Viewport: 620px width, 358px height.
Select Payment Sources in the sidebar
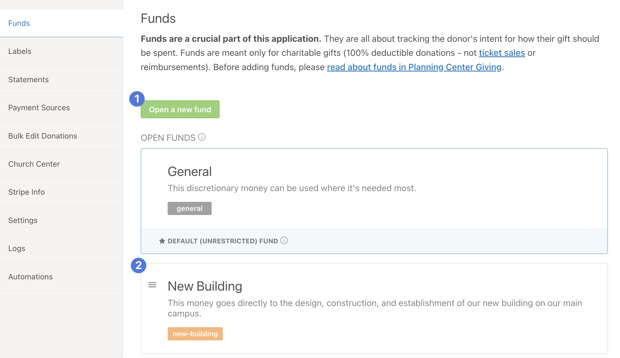pyautogui.click(x=61, y=108)
